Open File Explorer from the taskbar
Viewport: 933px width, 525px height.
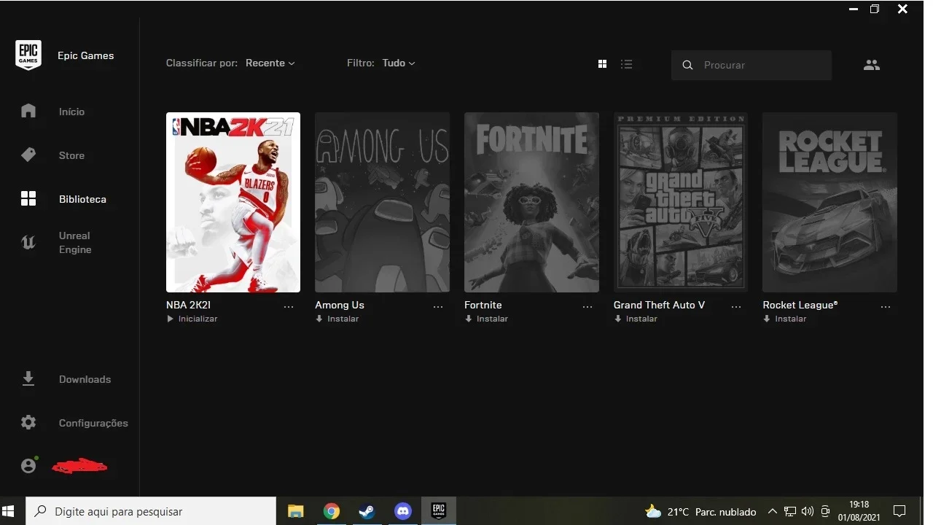tap(295, 511)
